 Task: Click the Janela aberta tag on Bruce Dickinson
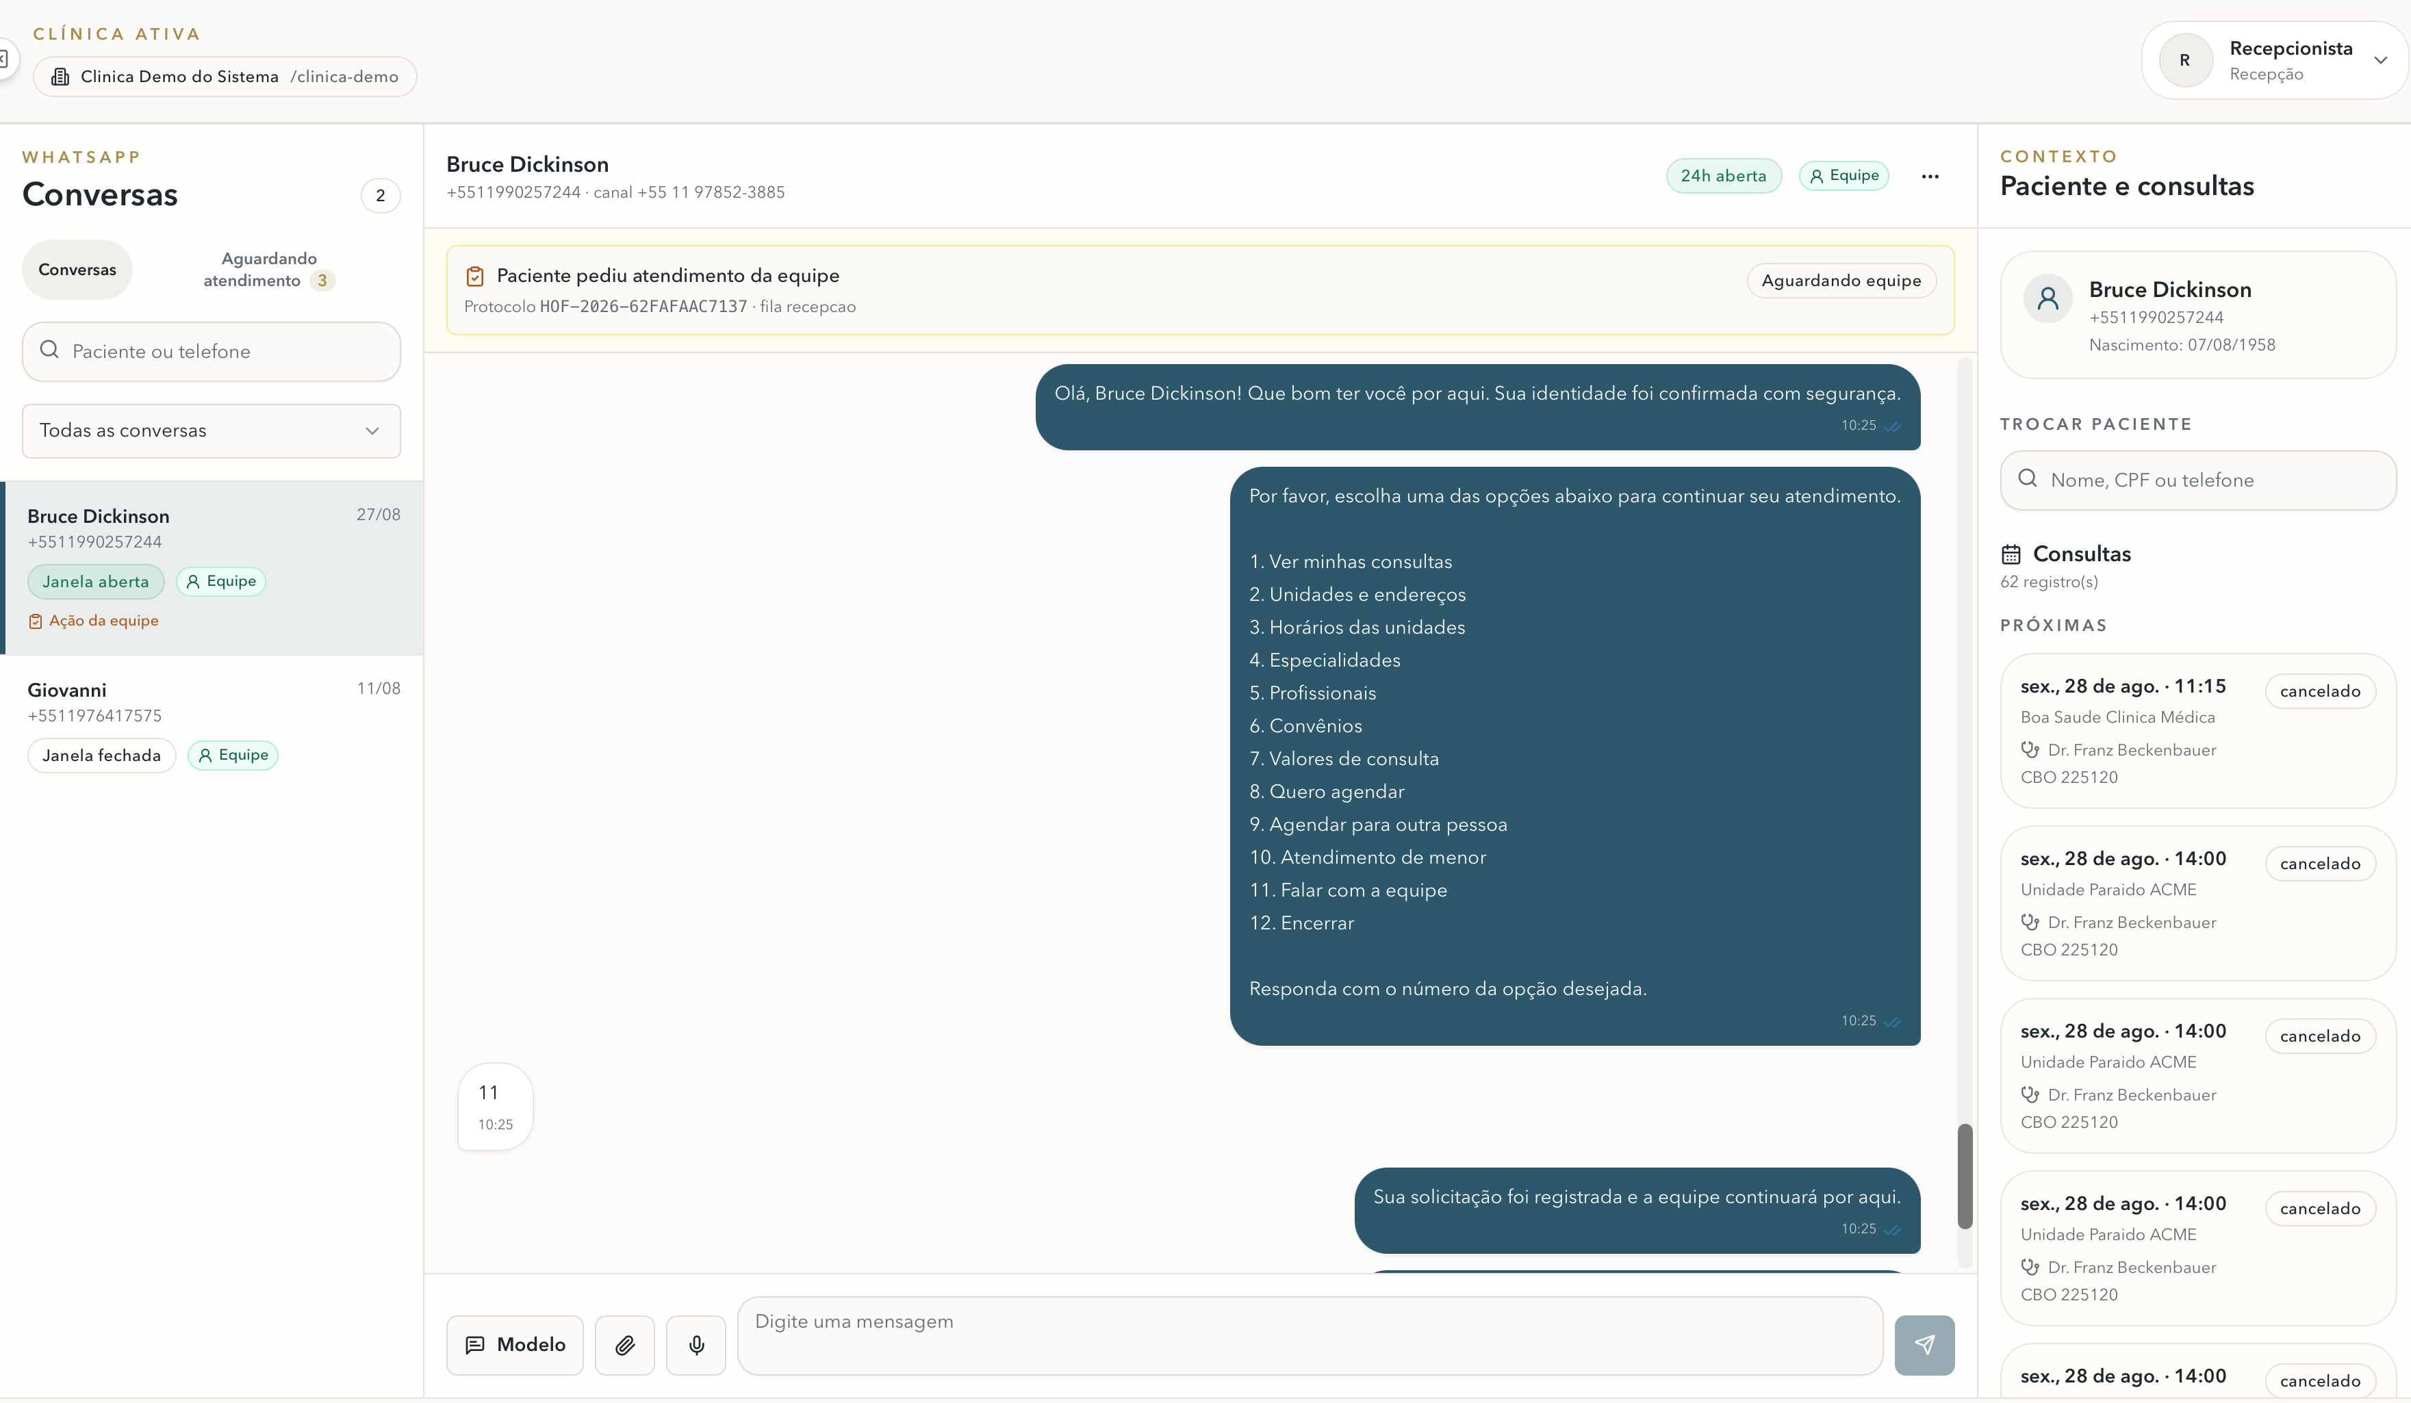pos(96,582)
